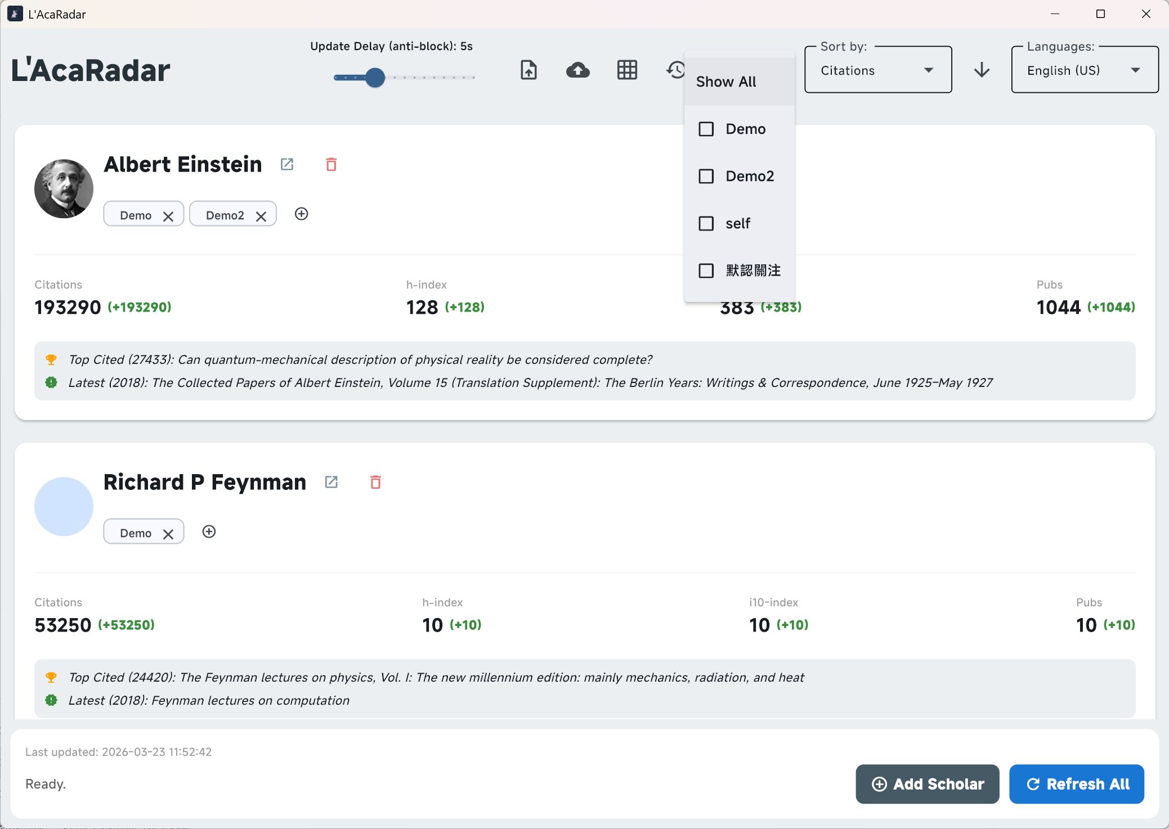The width and height of the screenshot is (1169, 829).
Task: Click the Update Delay slider track's right end
Action: pyautogui.click(x=473, y=78)
